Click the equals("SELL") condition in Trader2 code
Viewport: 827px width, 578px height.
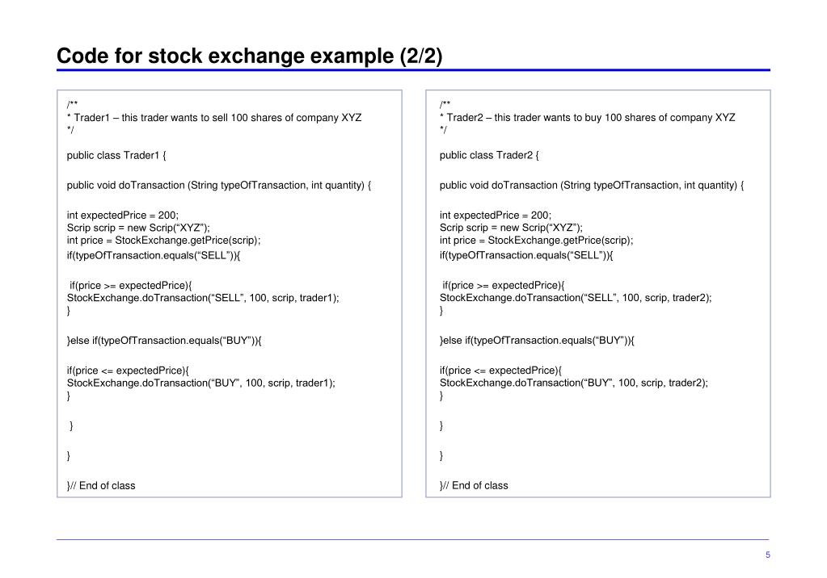[526, 256]
